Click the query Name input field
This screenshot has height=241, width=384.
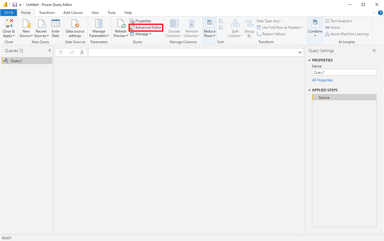pos(344,72)
